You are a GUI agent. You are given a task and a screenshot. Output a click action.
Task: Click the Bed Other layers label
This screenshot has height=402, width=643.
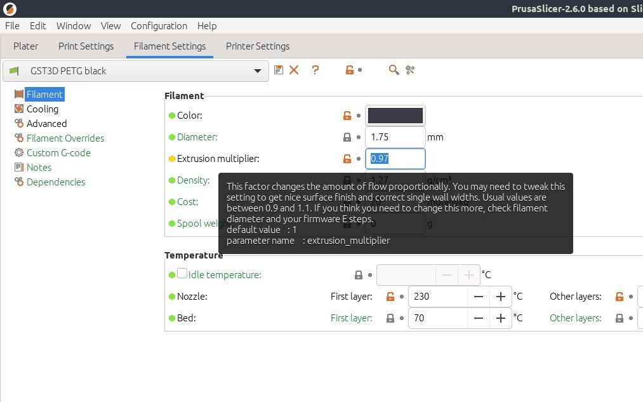pyautogui.click(x=575, y=318)
